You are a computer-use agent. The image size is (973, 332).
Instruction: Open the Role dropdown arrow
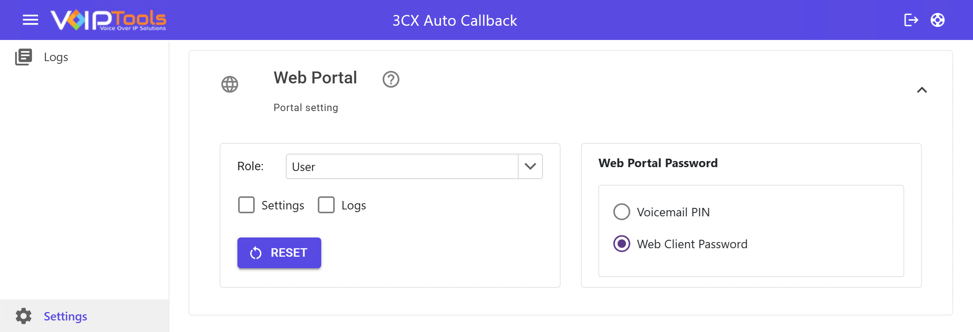[x=530, y=166]
